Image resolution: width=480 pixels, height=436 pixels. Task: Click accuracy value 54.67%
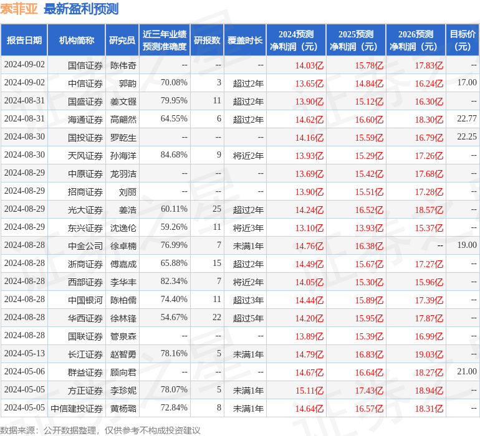coord(174,317)
